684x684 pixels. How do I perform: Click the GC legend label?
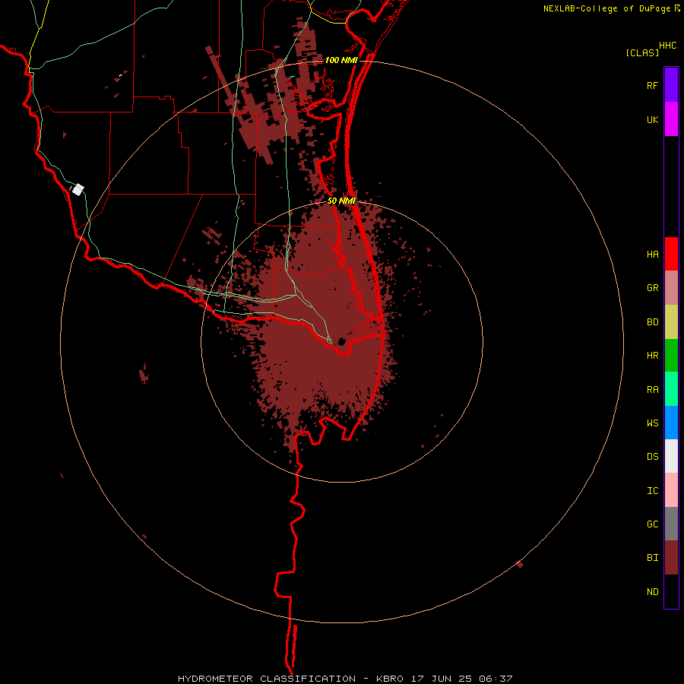[652, 524]
